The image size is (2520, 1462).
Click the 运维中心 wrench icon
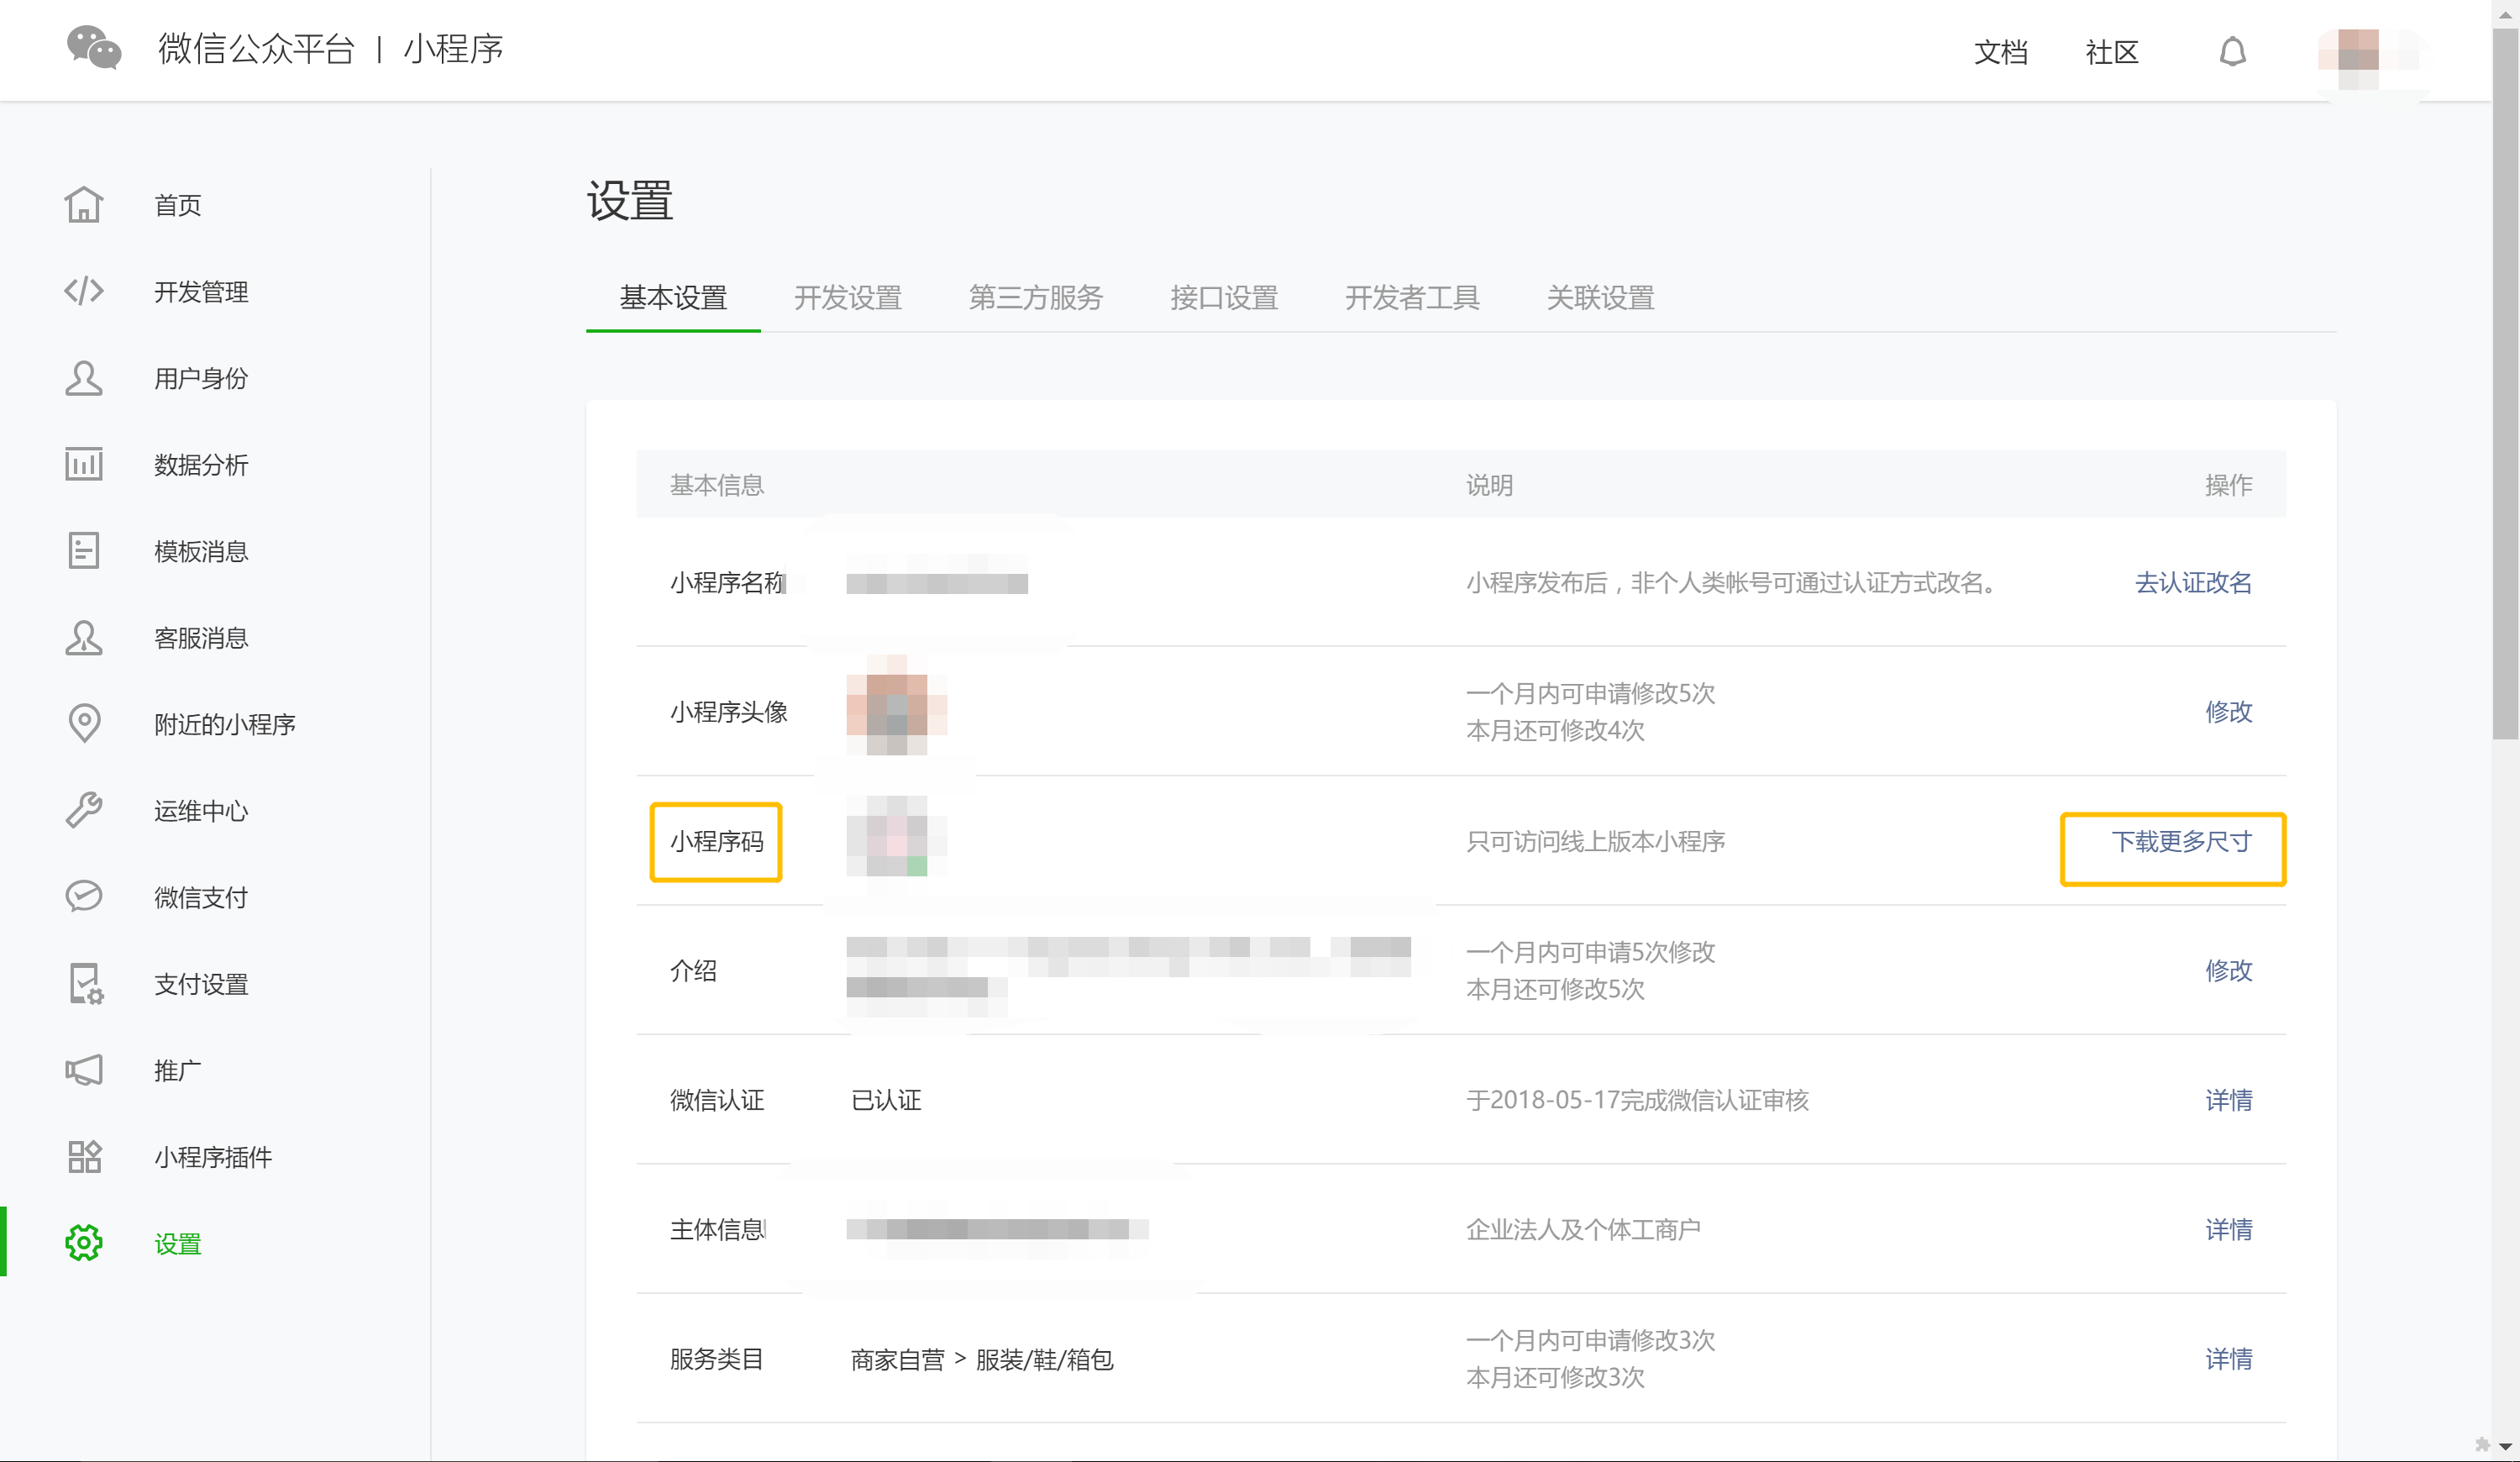(x=84, y=810)
